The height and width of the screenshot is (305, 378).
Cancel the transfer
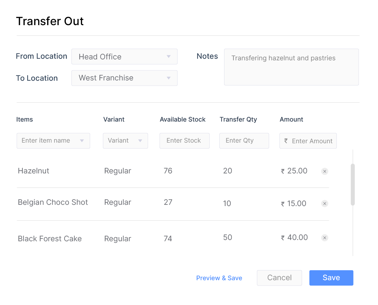tap(279, 278)
